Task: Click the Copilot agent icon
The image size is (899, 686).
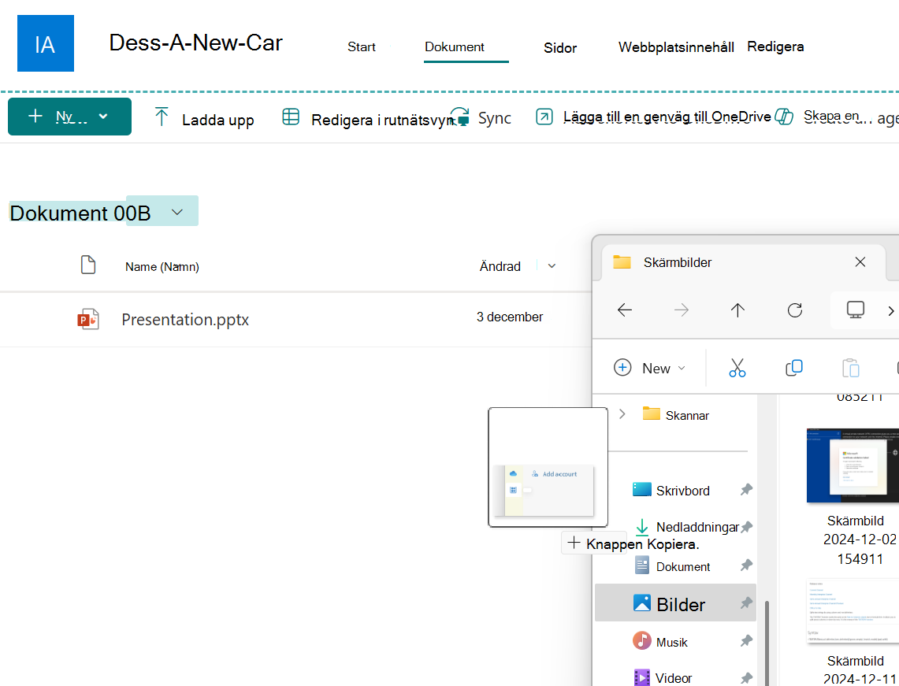Action: click(x=784, y=117)
